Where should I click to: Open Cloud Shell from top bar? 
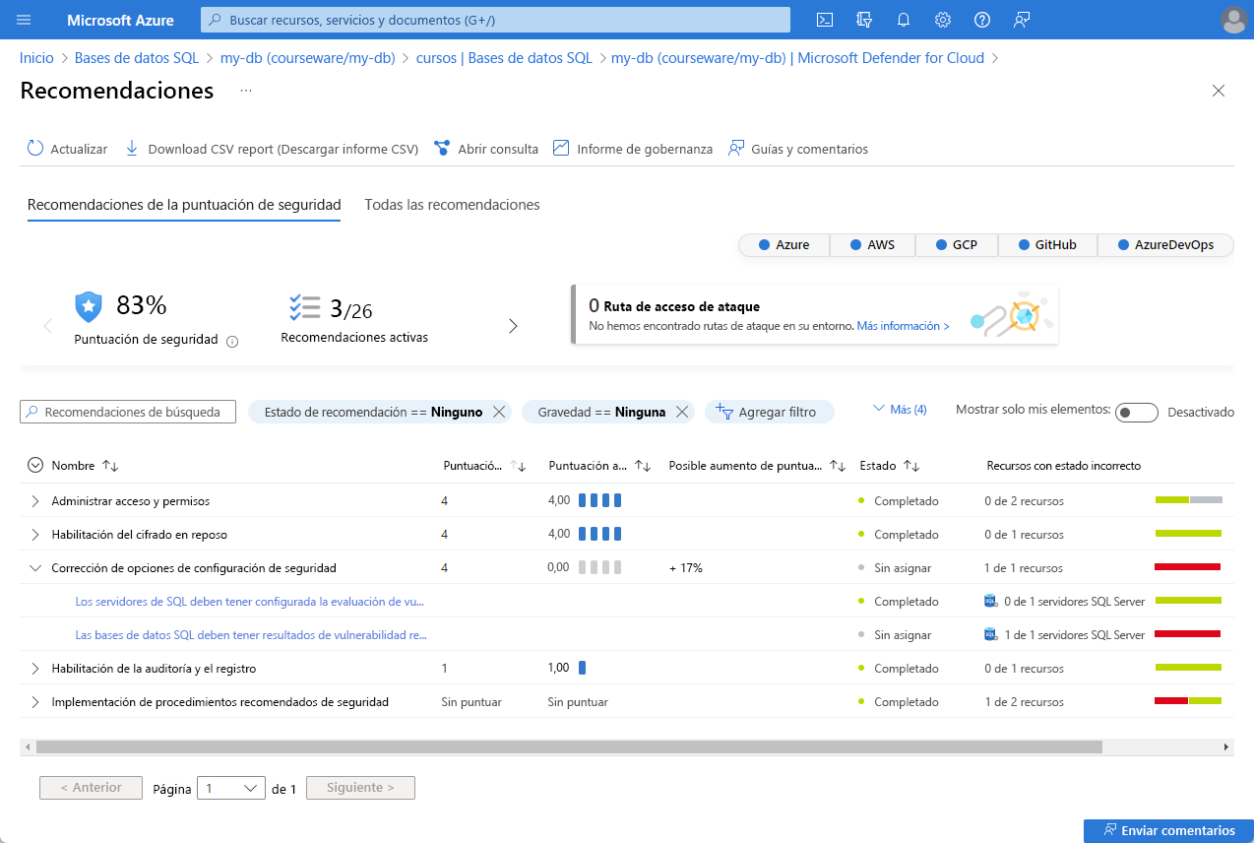[x=826, y=20]
